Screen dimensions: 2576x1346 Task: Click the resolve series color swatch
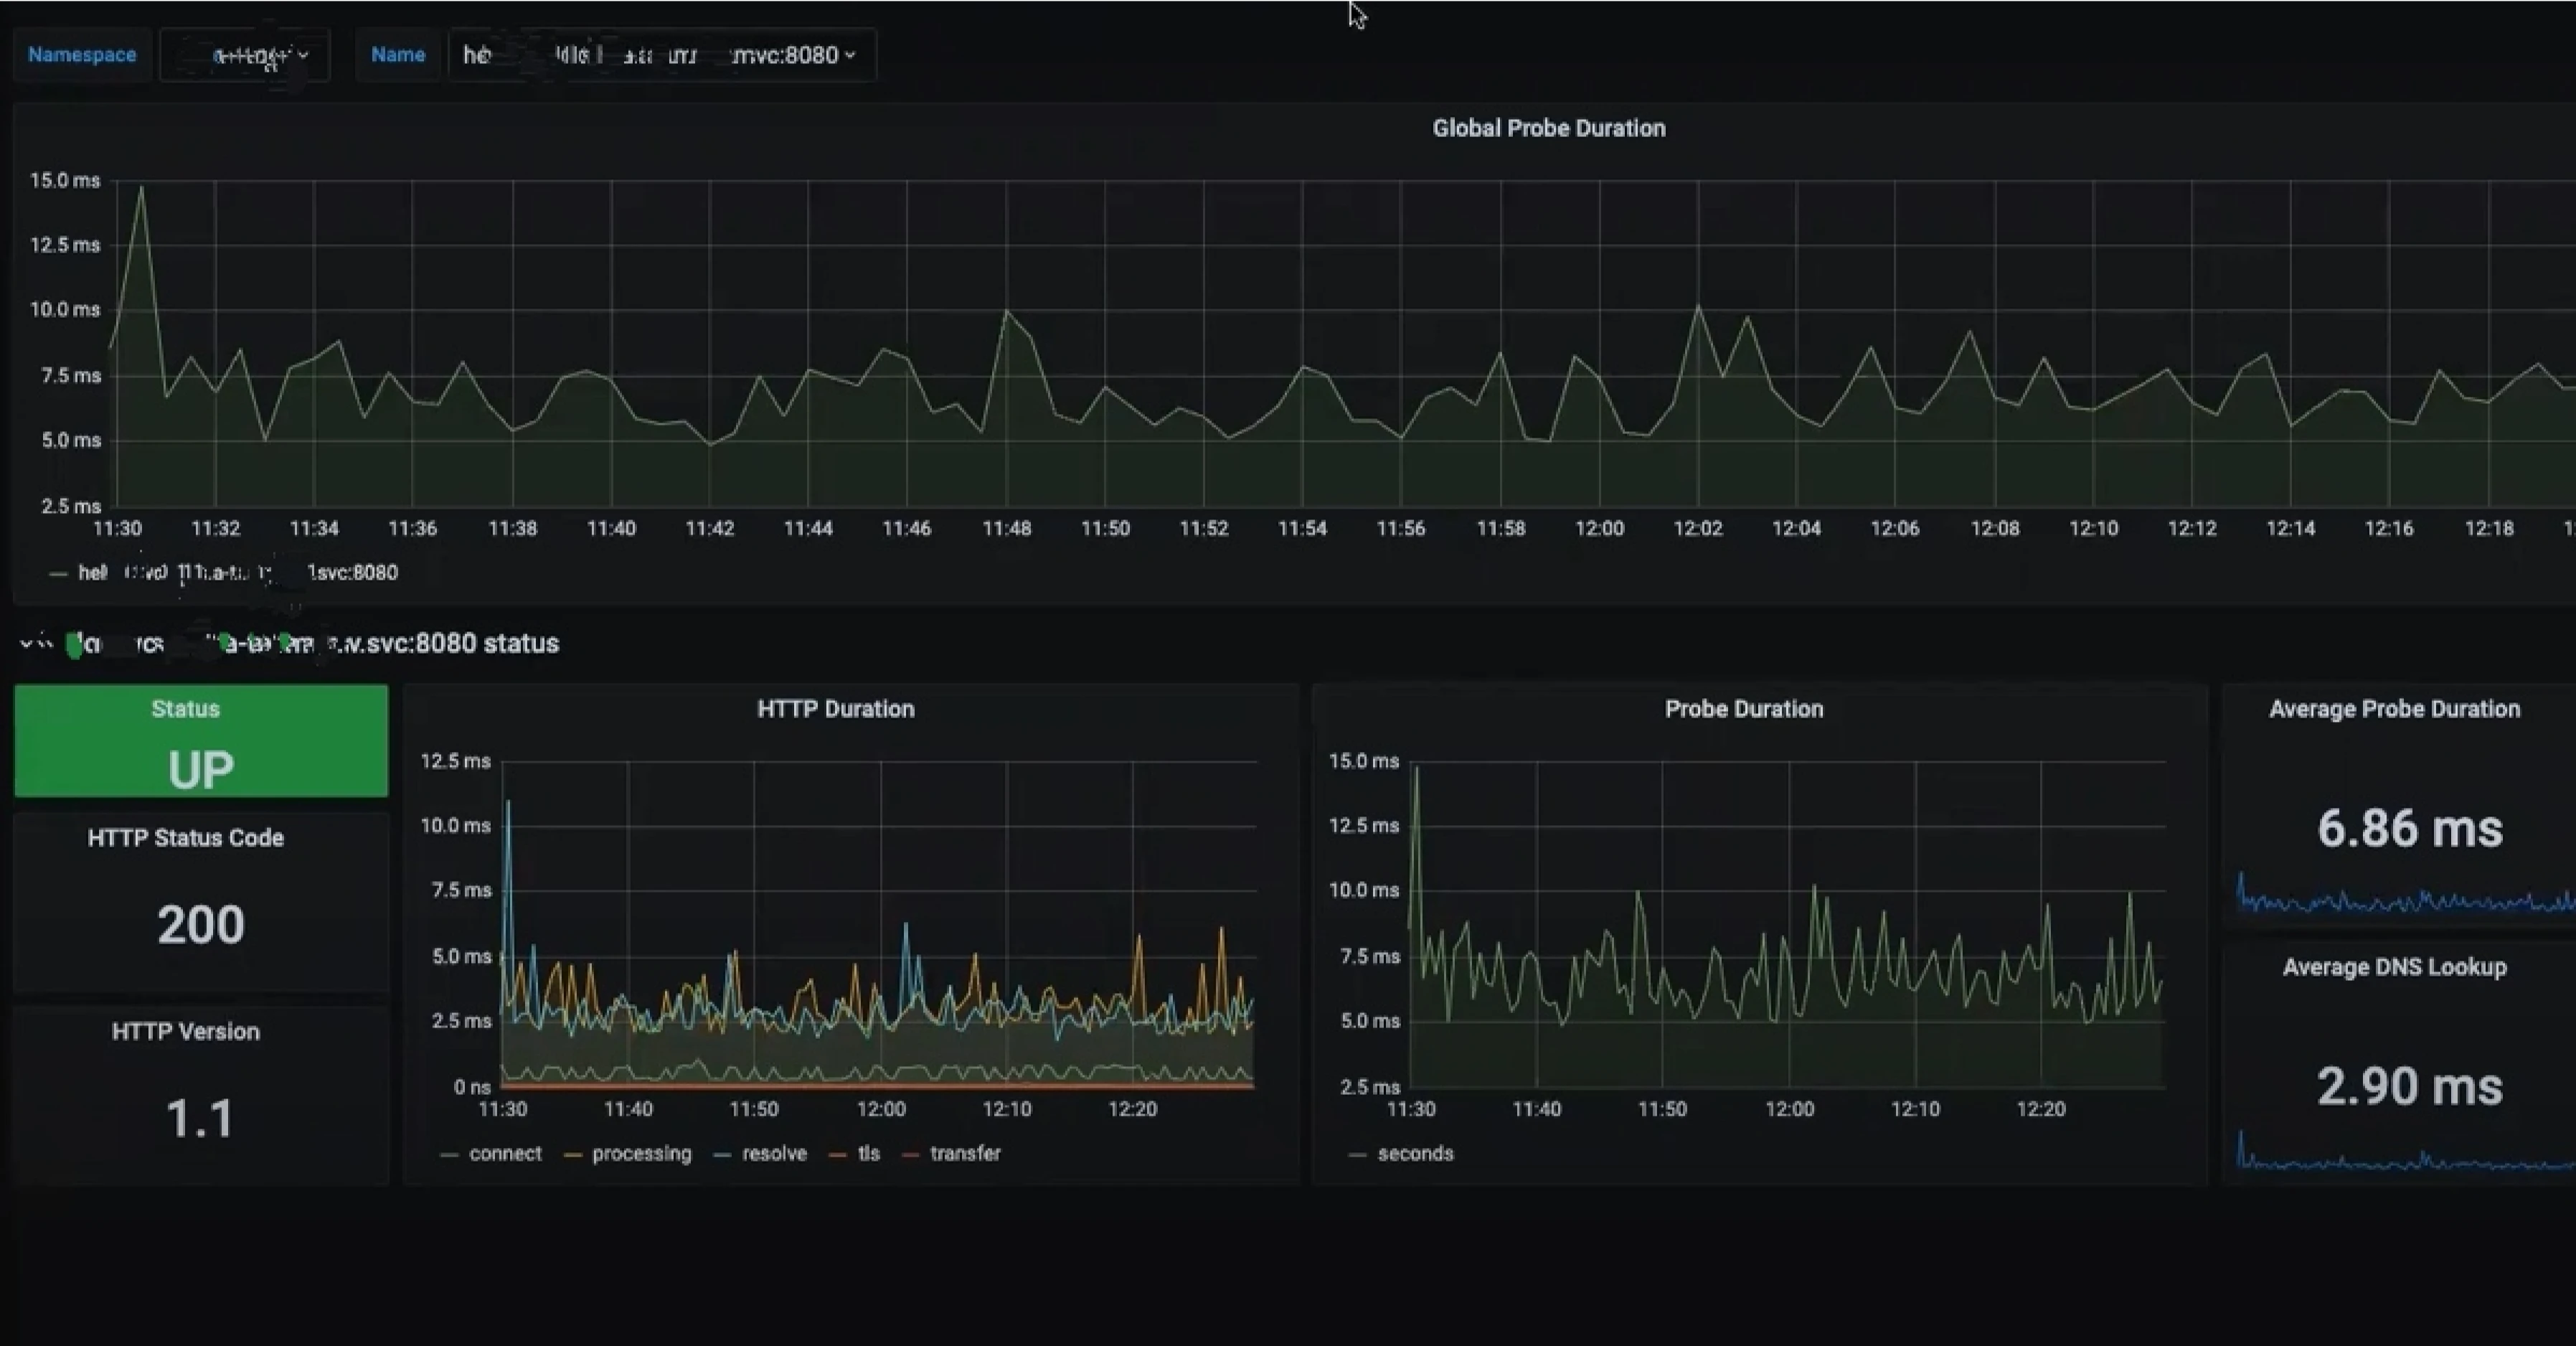pyautogui.click(x=722, y=1154)
